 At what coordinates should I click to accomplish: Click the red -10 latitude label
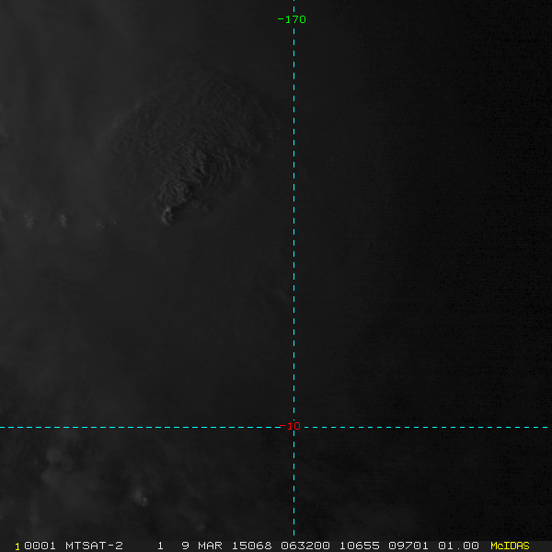pyautogui.click(x=290, y=426)
